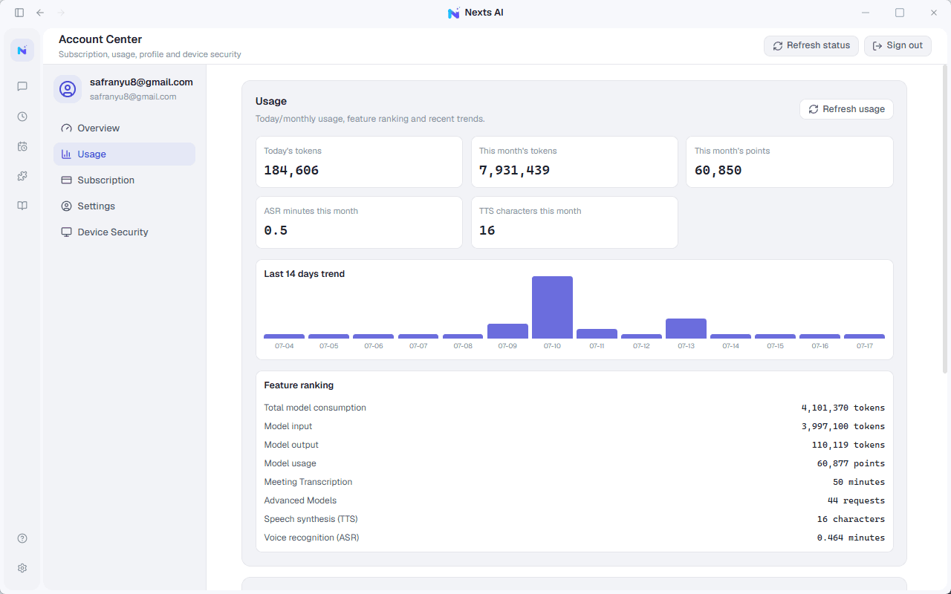Click the tallest 07-10 trend bar

click(552, 307)
